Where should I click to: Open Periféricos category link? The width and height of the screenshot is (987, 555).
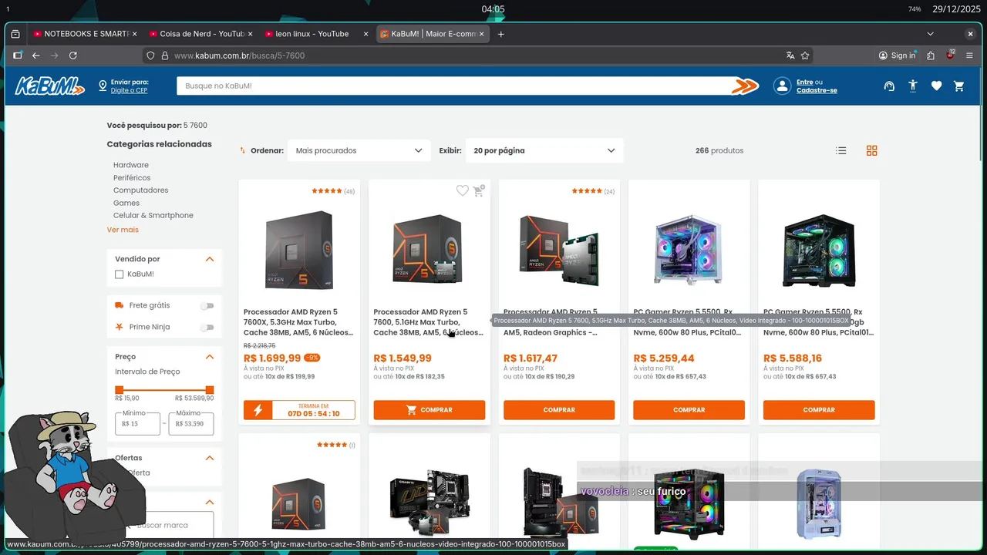pyautogui.click(x=132, y=178)
